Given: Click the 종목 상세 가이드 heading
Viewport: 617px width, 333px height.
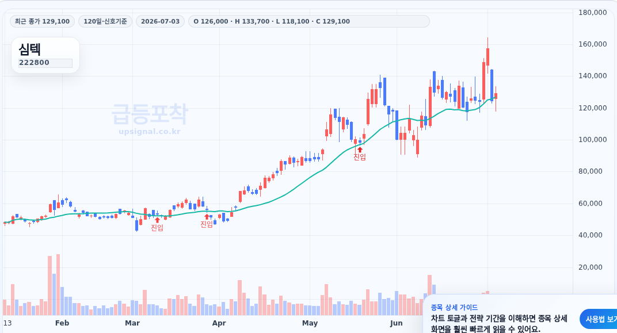Looking at the screenshot, I should coord(454,308).
